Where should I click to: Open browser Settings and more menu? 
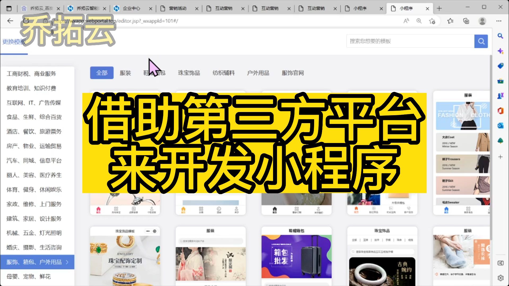click(x=499, y=21)
